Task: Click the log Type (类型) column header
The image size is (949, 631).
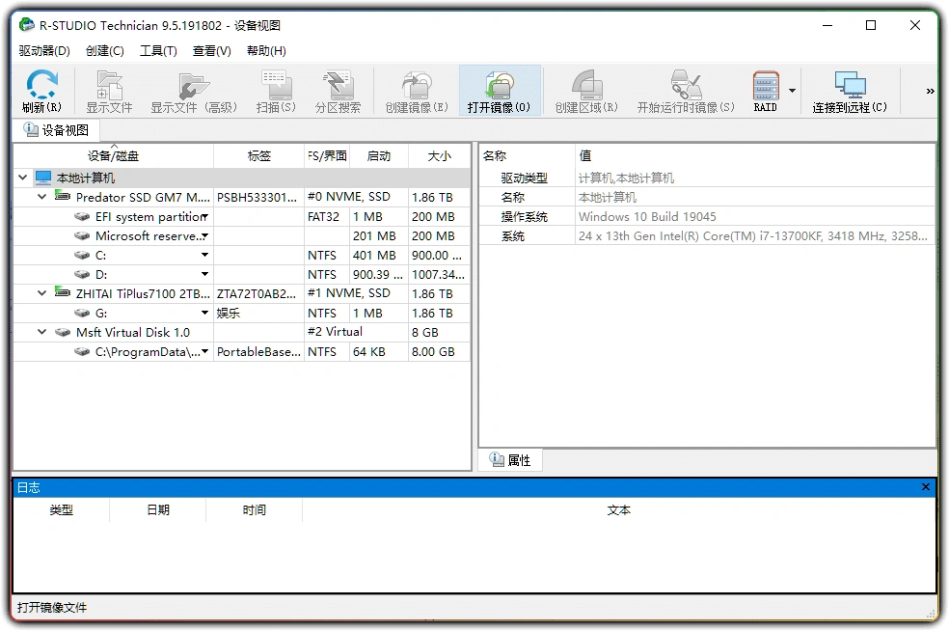Action: tap(61, 510)
